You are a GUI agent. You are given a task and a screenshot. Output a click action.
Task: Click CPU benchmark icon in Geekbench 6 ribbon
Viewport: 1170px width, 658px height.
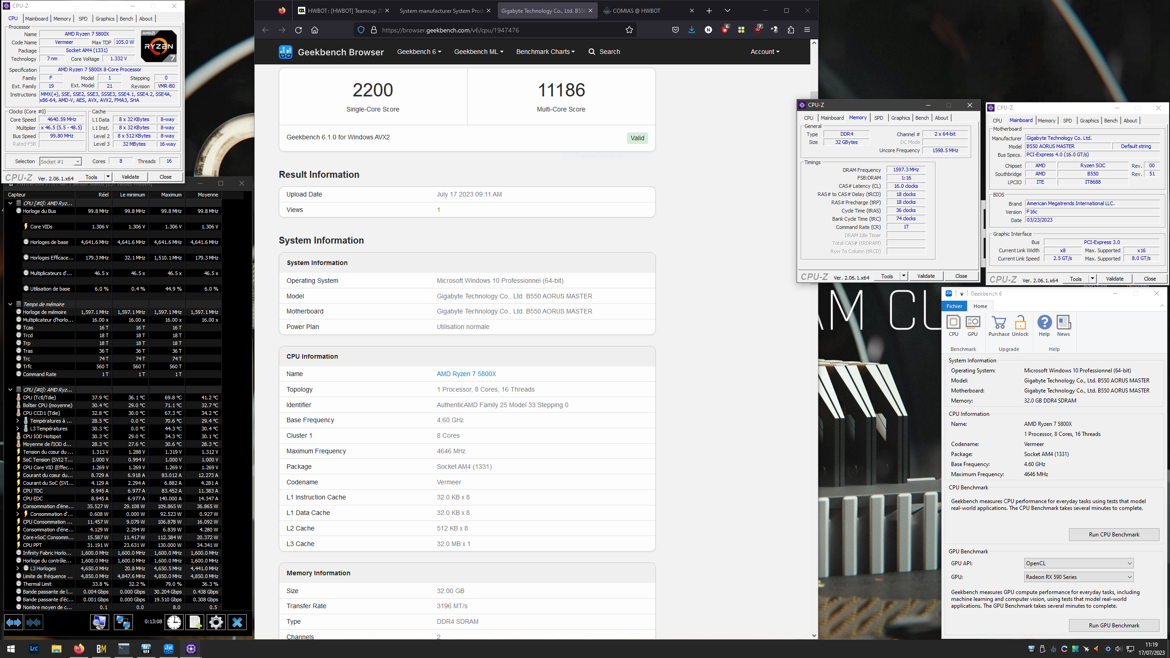tap(953, 326)
